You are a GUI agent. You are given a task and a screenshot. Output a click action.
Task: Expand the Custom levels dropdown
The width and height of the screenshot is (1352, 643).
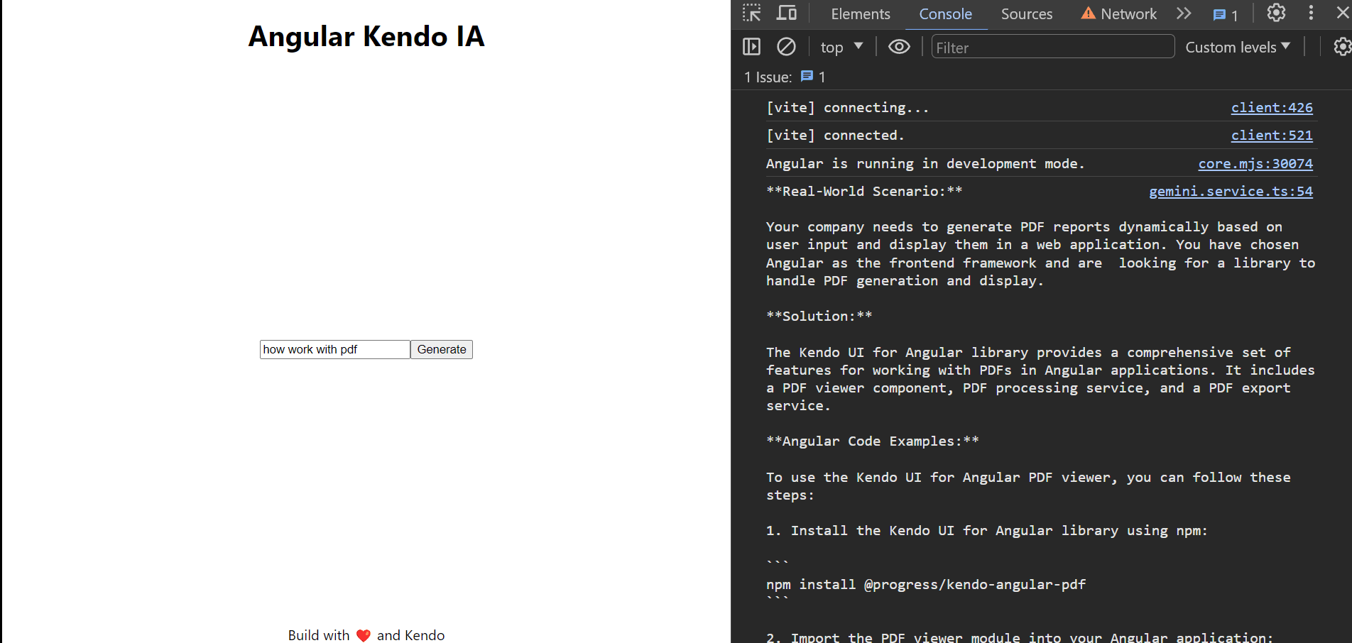(1238, 48)
